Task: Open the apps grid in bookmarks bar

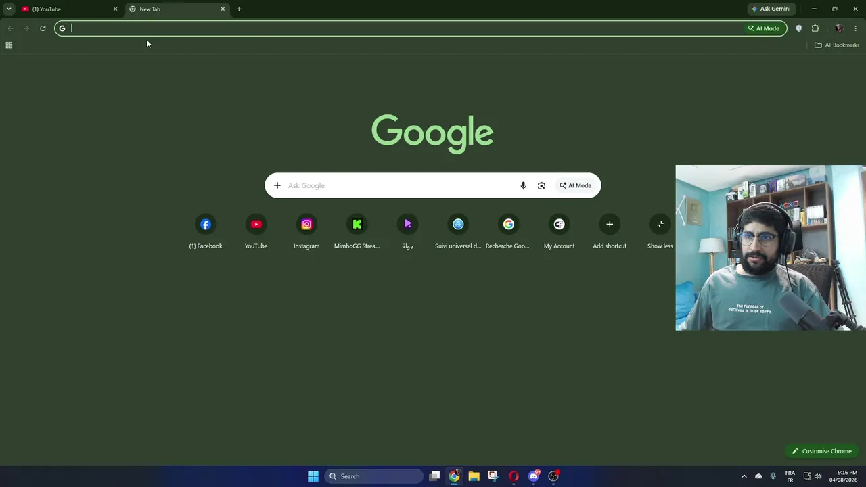Action: coord(9,45)
